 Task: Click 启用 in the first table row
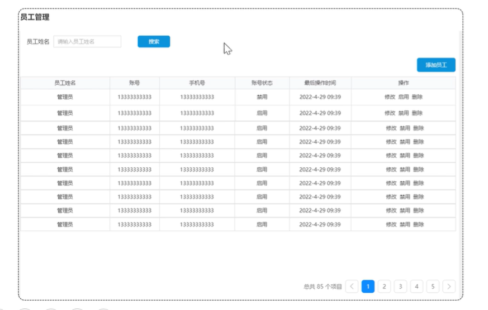[x=404, y=97]
